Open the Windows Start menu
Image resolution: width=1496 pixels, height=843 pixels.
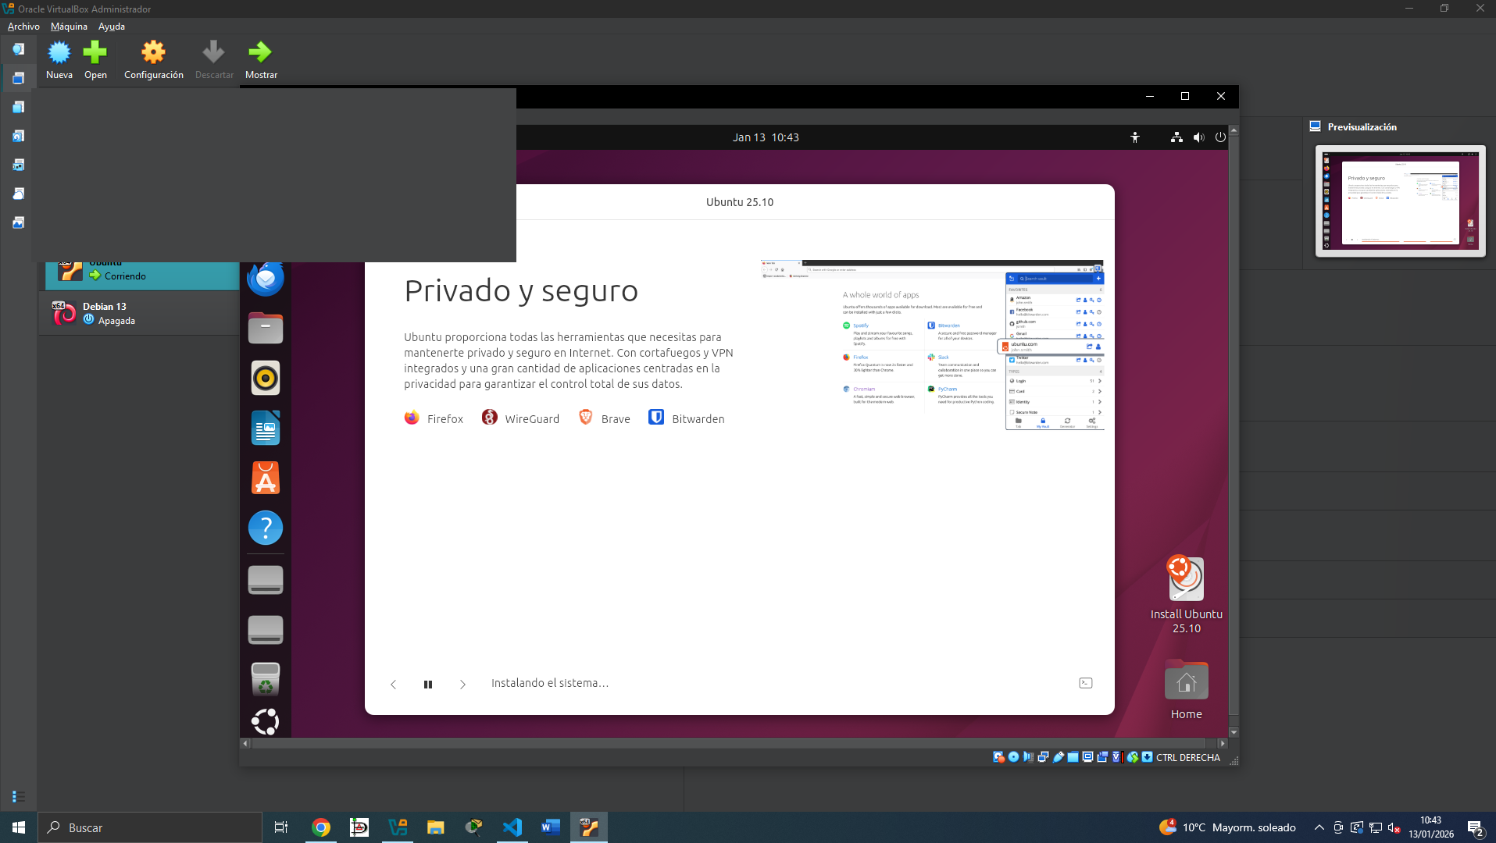click(x=19, y=827)
